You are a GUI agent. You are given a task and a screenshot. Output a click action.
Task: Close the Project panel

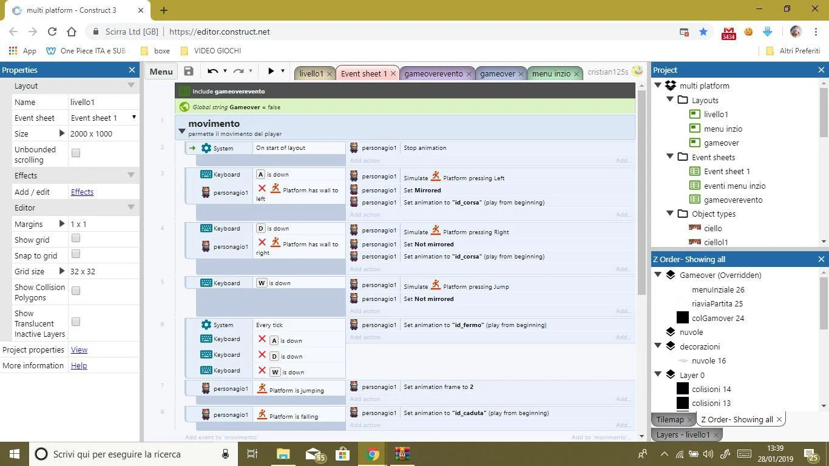click(x=821, y=70)
